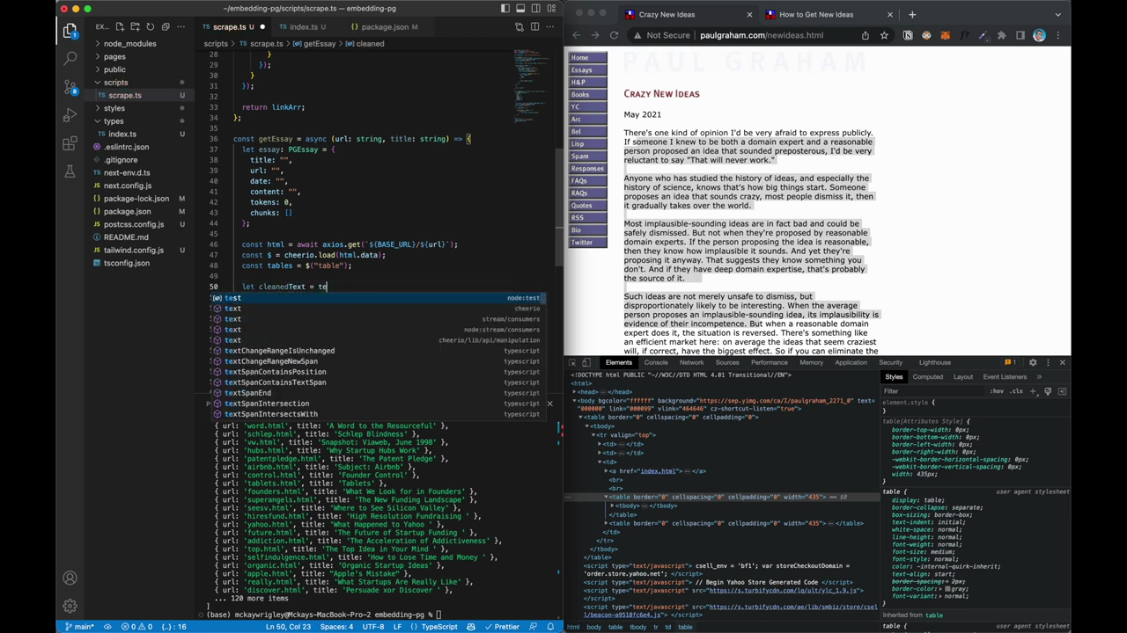
Task: Open DevTools settings gear
Action: point(1033,362)
